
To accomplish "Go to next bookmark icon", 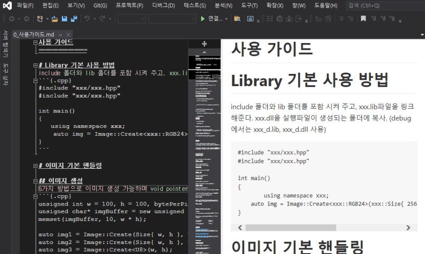I will (x=383, y=19).
